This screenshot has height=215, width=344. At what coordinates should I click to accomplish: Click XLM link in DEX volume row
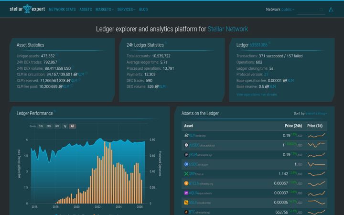162,86
